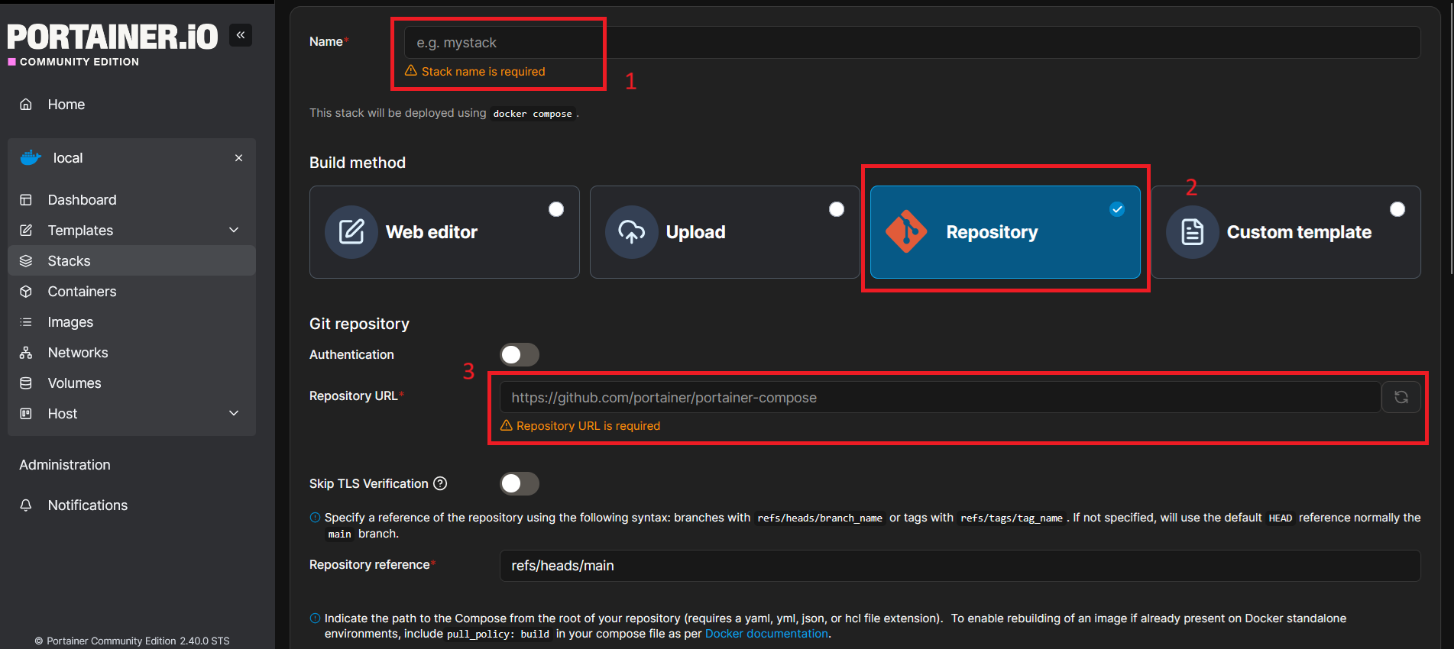The image size is (1454, 649).
Task: Click the Volumes database icon
Action: click(x=26, y=383)
